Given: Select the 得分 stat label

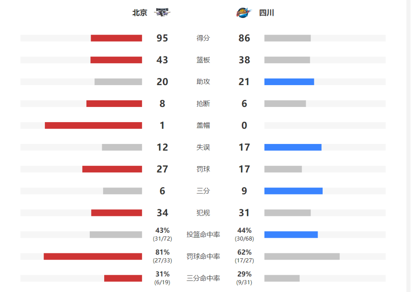Looking at the screenshot, I should [203, 38].
